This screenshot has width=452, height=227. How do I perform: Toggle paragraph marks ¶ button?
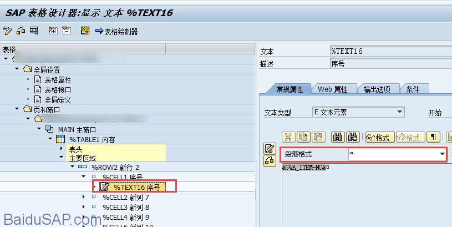433,137
